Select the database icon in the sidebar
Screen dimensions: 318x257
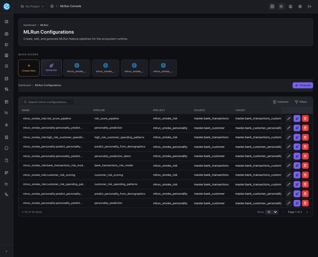tap(6, 78)
